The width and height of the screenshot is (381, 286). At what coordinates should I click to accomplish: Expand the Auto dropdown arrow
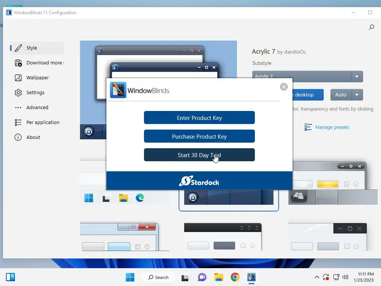357,95
